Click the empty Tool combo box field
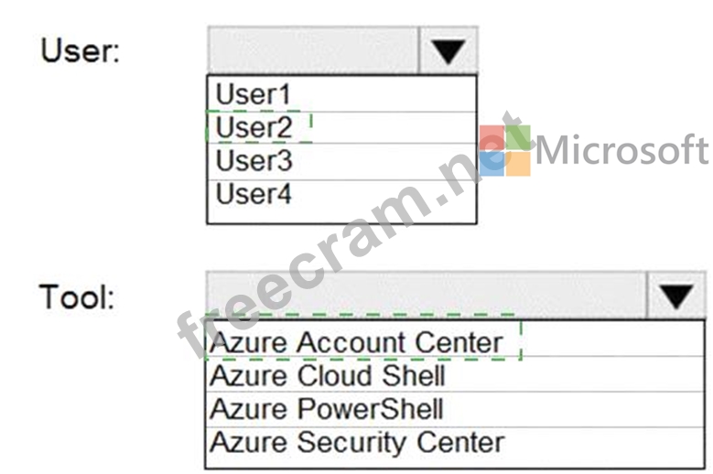The height and width of the screenshot is (474, 713). [427, 296]
